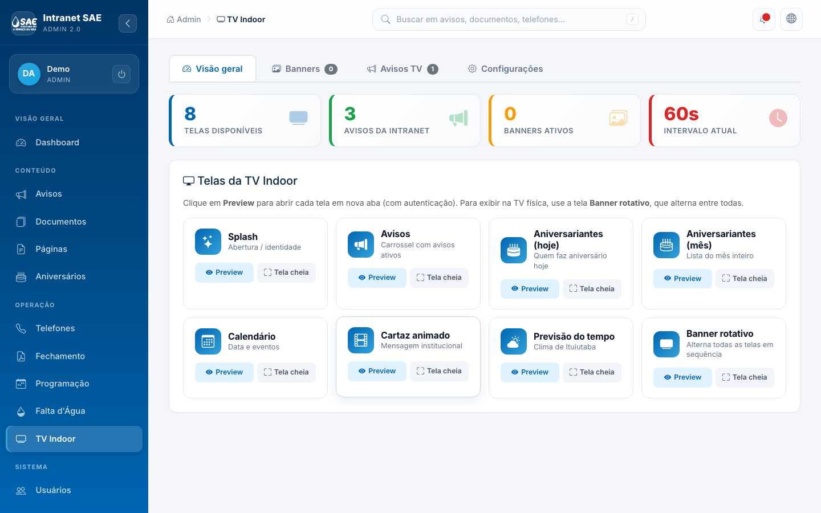
Task: Click the megaphone icon on Avisos da intranet
Action: [x=458, y=118]
